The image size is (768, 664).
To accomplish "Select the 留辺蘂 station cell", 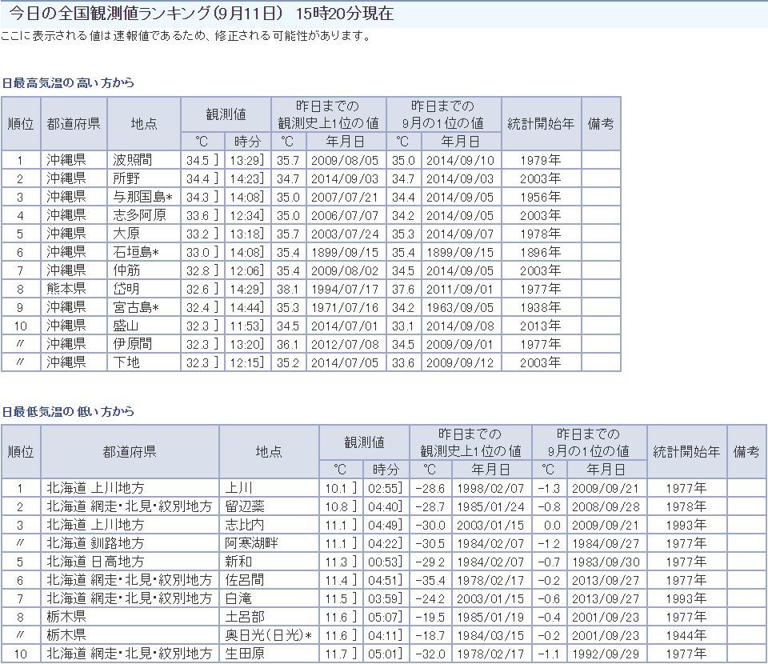I will (245, 506).
